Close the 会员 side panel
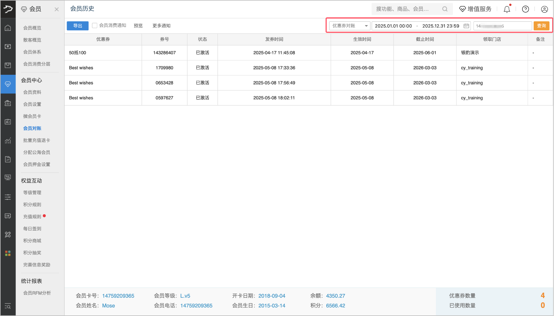 57,9
